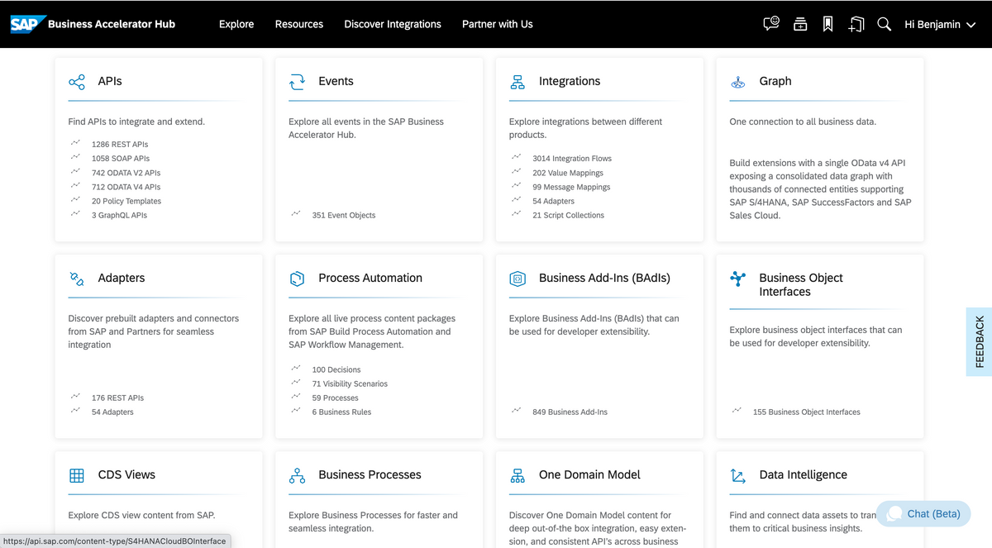Click trend icon beside 100 Decisions

pyautogui.click(x=296, y=369)
